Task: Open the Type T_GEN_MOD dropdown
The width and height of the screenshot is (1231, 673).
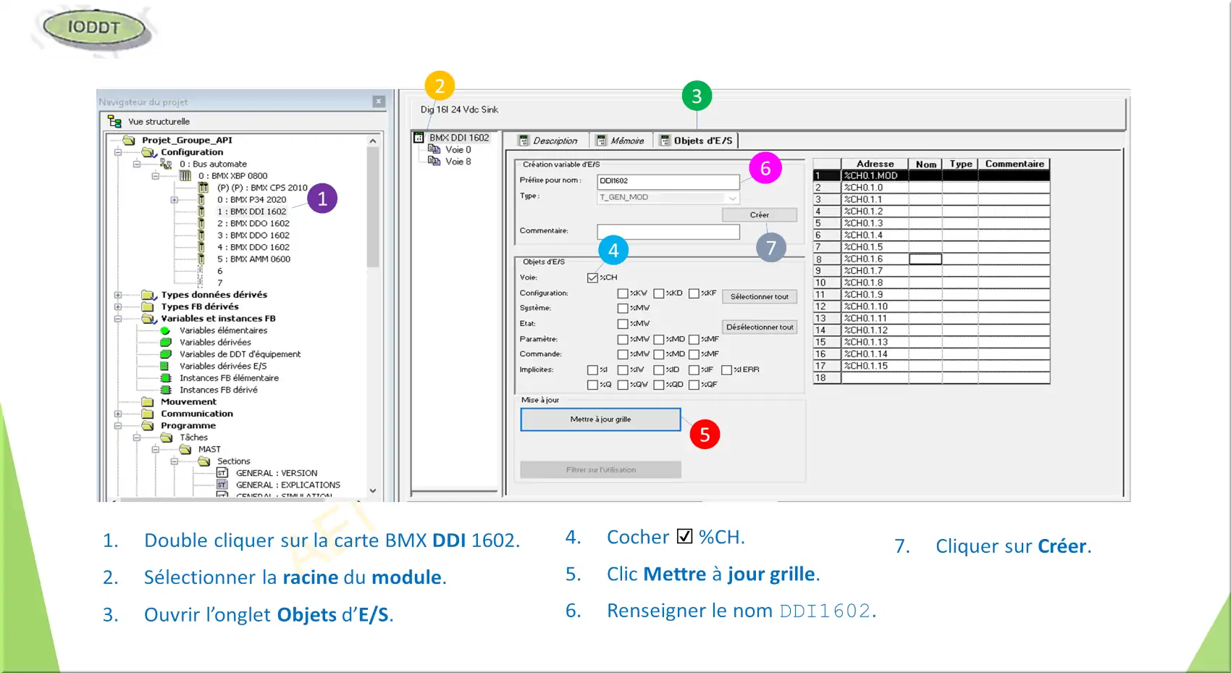Action: coord(732,197)
